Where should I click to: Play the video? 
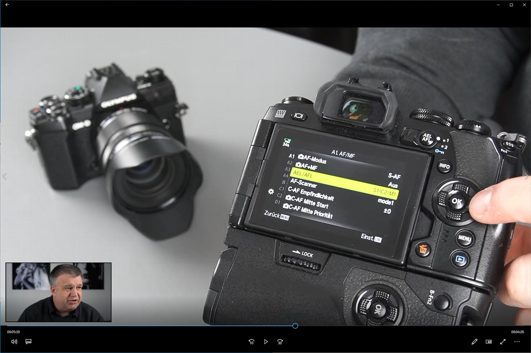click(x=266, y=342)
